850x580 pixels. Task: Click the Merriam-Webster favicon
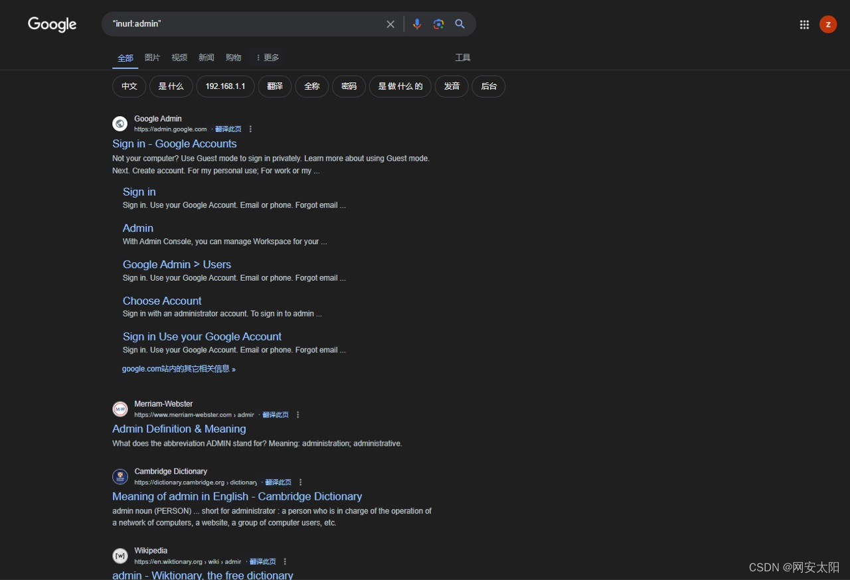(120, 409)
